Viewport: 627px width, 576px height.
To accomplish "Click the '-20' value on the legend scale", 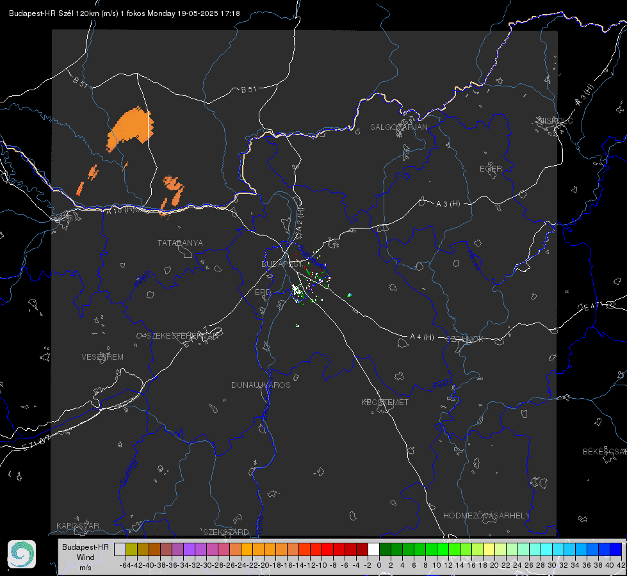I will (264, 565).
